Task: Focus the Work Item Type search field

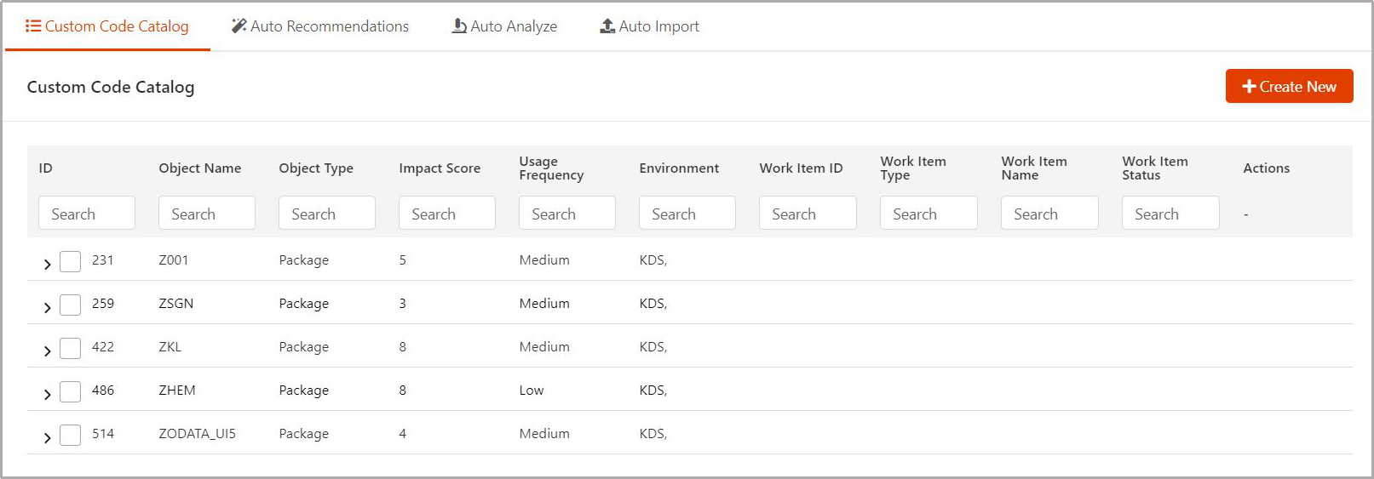Action: pyautogui.click(x=928, y=213)
